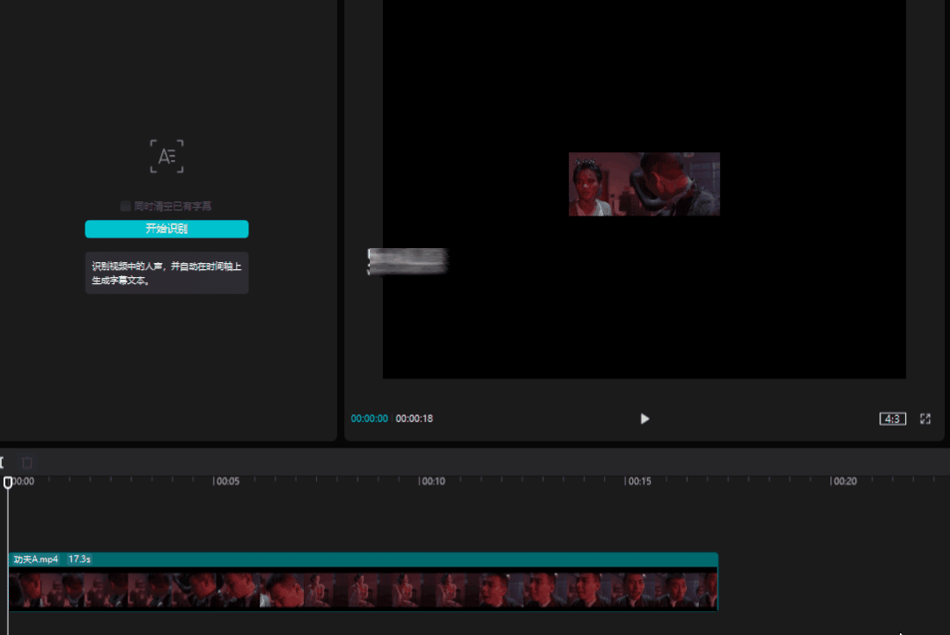Click the 00:10 mark on timeline ruler

pos(432,481)
